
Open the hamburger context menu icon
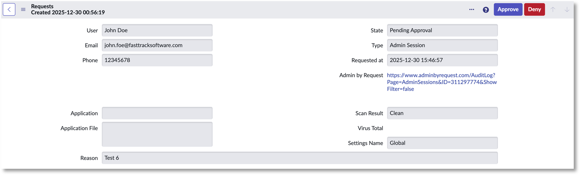pos(23,10)
